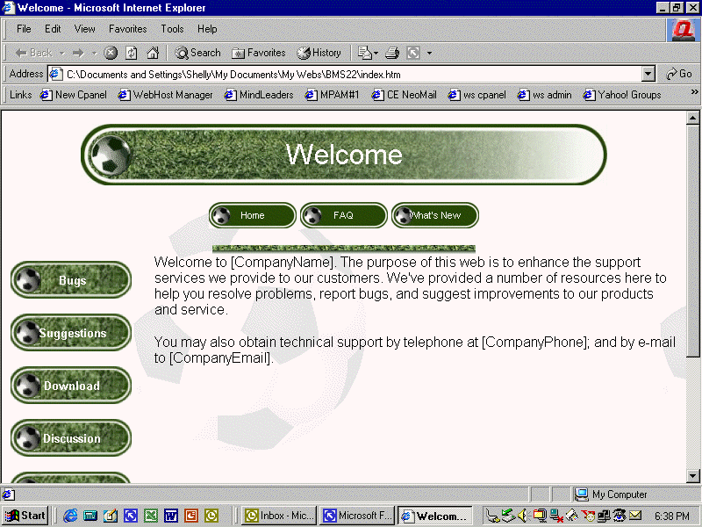Click the envelope mail tray icon

click(x=634, y=516)
